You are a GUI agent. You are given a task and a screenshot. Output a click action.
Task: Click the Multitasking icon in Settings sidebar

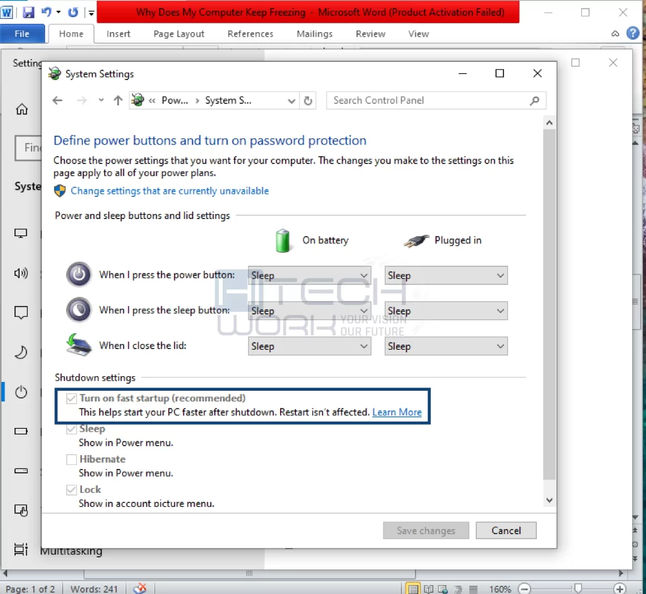click(21, 549)
